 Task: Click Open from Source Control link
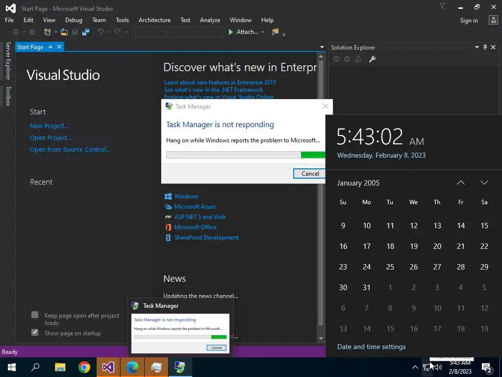click(70, 150)
